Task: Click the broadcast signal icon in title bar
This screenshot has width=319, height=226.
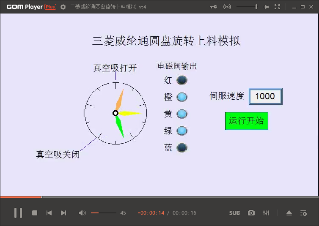Action: pos(227,7)
